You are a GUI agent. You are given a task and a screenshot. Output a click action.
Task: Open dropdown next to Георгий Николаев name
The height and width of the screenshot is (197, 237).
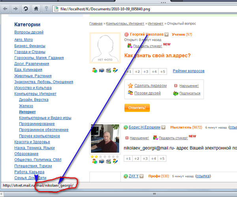(x=166, y=34)
